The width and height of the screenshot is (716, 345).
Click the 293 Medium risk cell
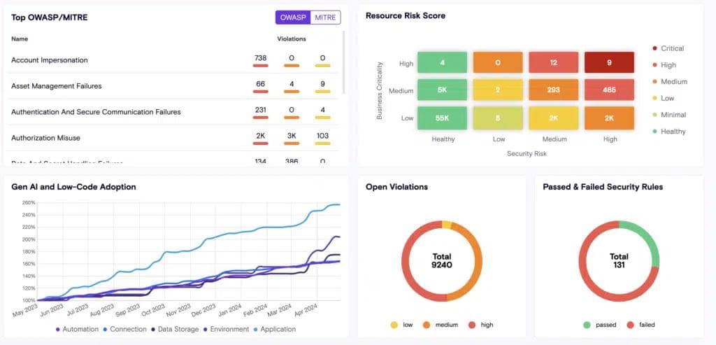tap(553, 90)
